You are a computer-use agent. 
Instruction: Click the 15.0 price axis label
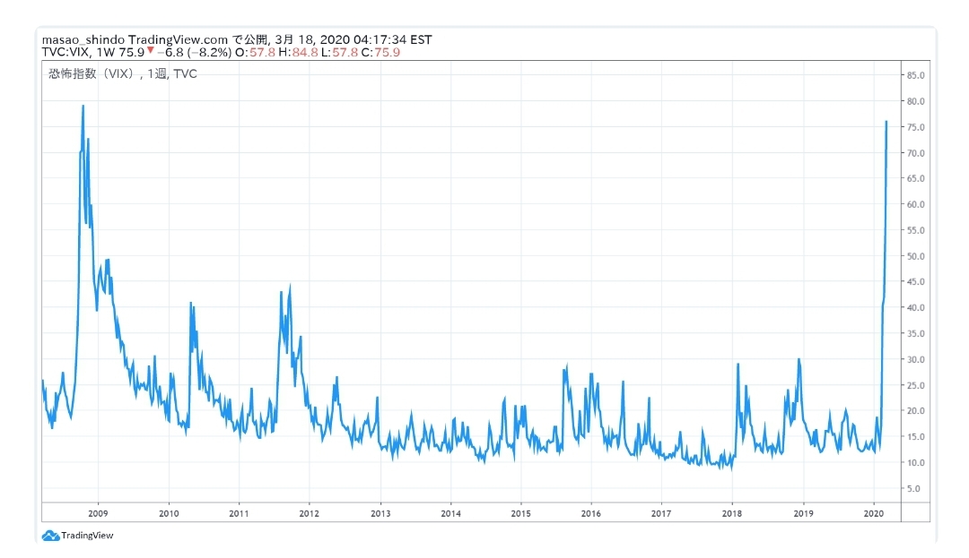[x=915, y=436]
